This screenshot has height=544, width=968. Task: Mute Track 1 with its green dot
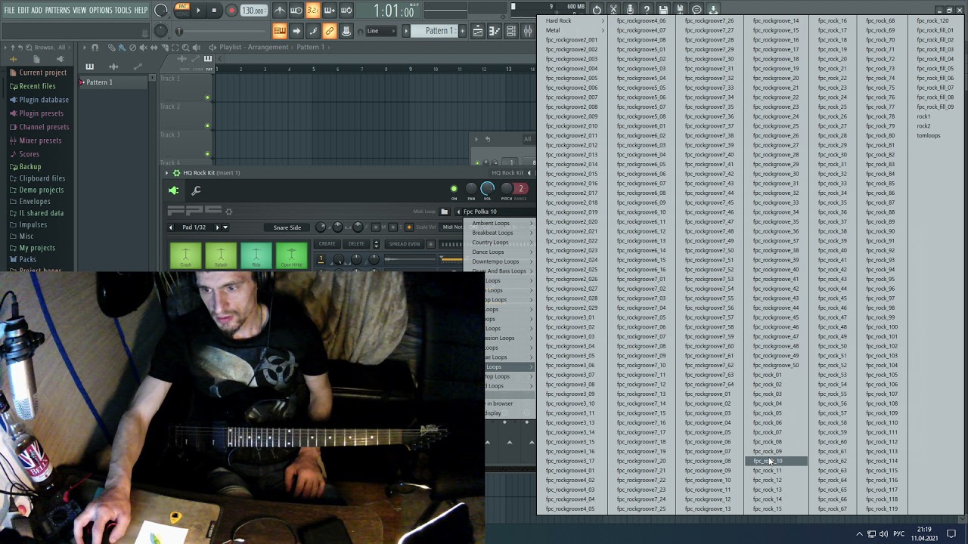click(207, 97)
